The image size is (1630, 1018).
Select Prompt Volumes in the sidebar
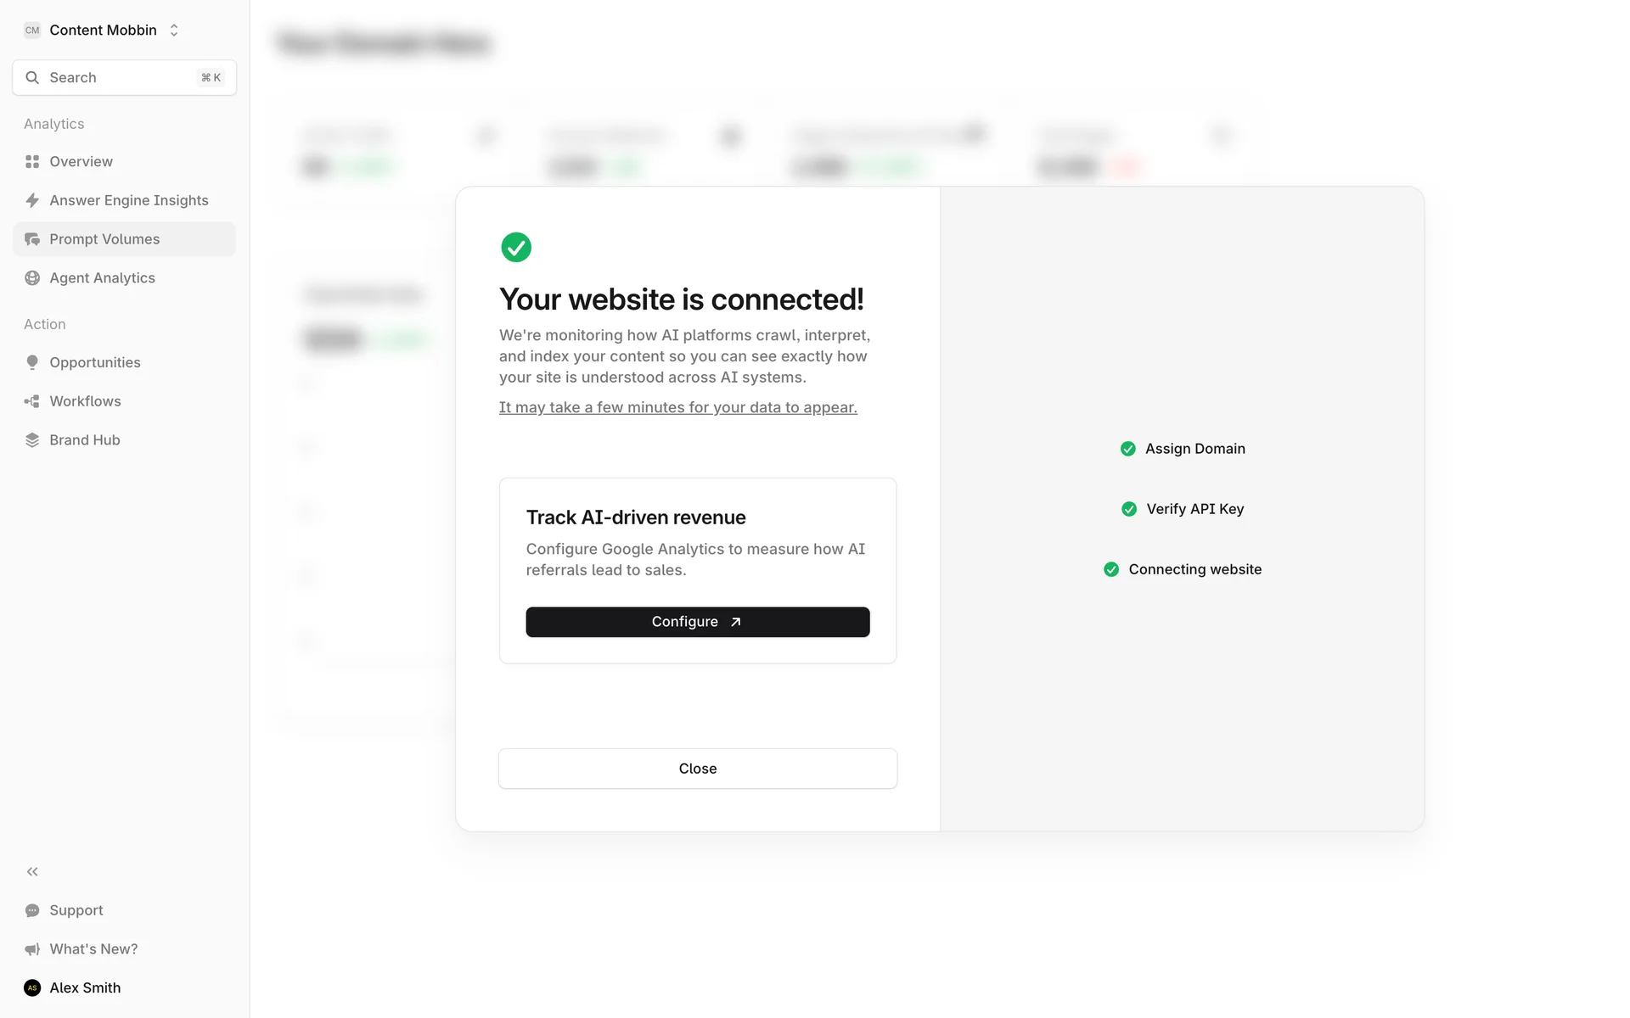(x=104, y=239)
